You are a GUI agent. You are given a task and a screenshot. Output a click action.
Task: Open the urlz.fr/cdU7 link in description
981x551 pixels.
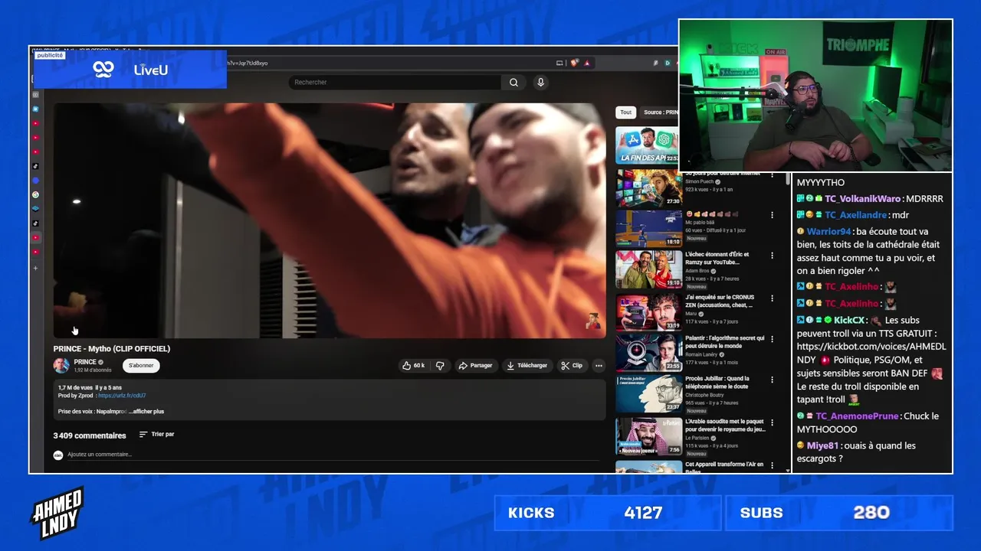(x=122, y=396)
